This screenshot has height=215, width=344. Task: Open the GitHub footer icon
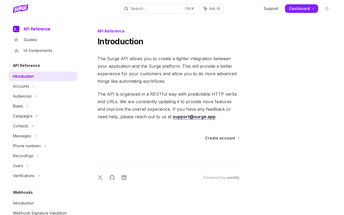(112, 178)
